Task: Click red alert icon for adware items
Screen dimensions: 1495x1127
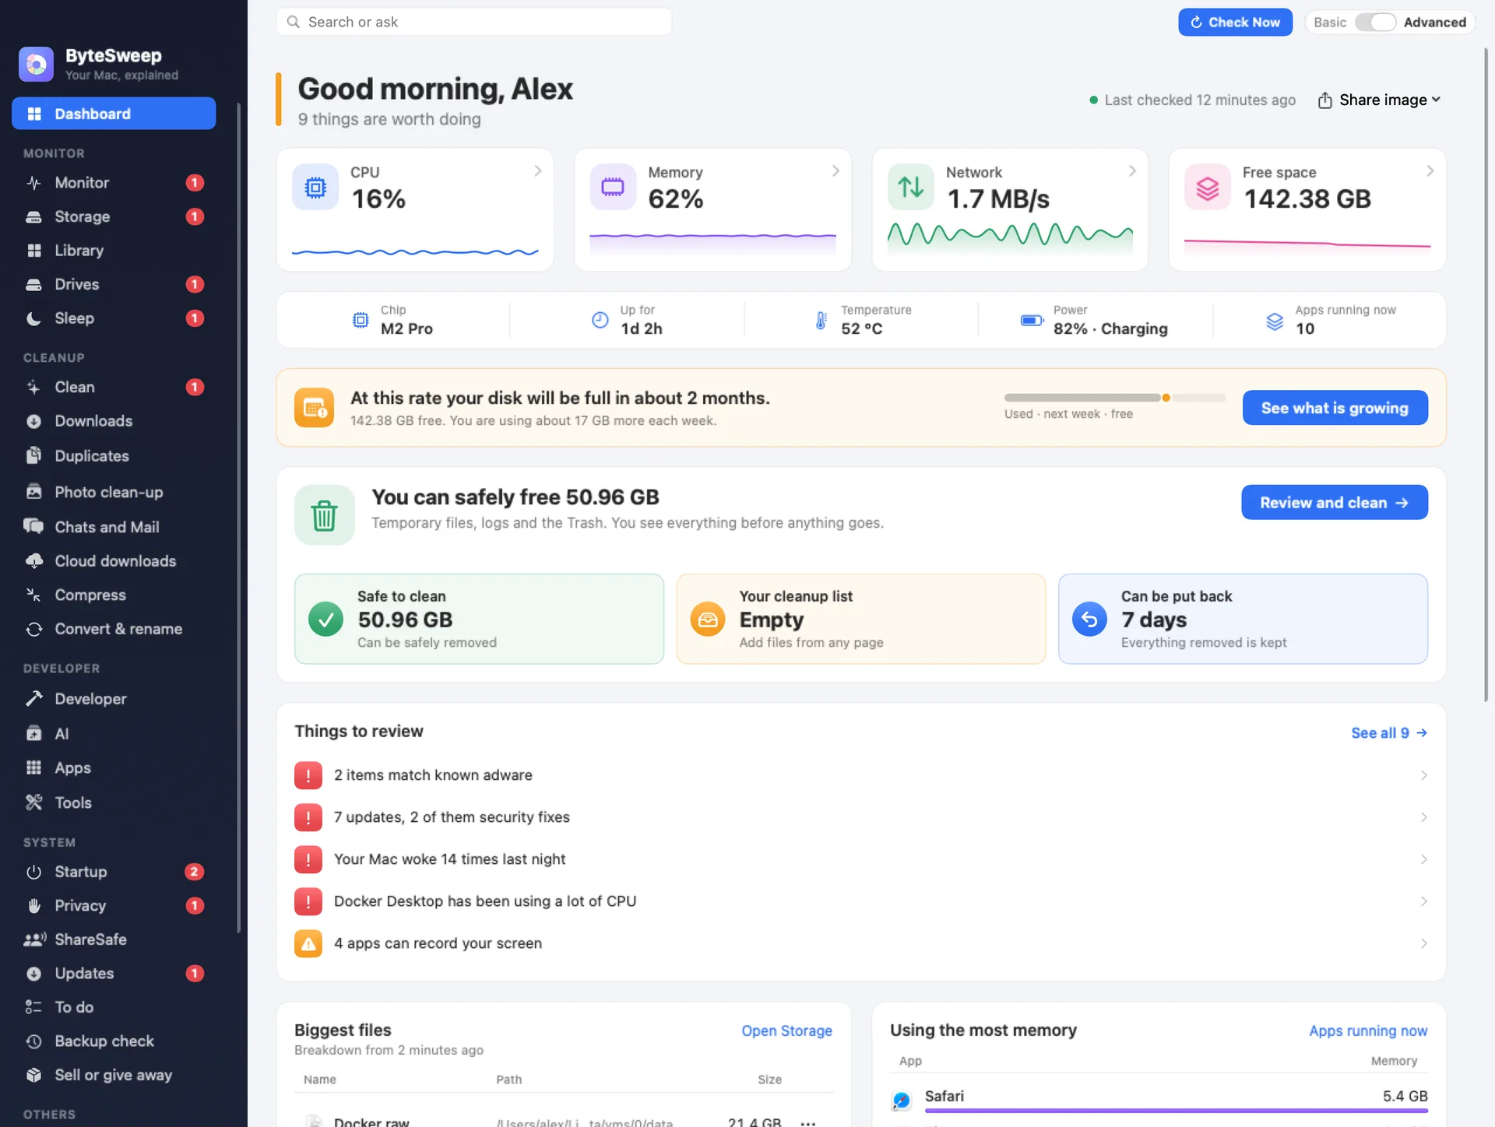Action: coord(308,775)
